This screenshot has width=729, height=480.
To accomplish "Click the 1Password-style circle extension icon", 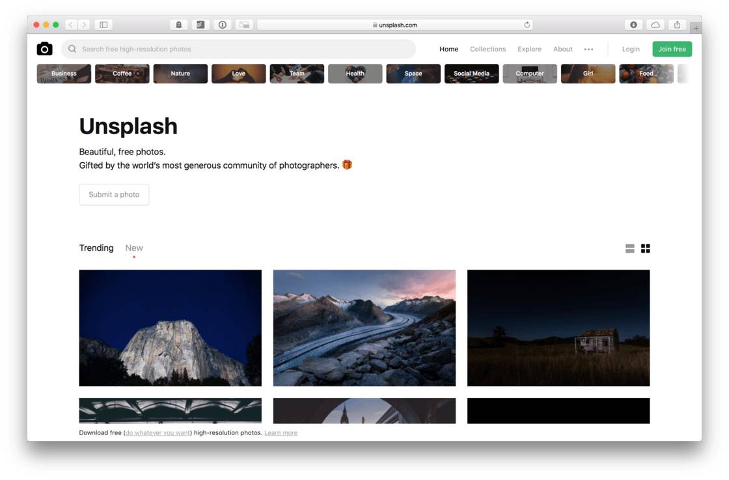I will [222, 25].
